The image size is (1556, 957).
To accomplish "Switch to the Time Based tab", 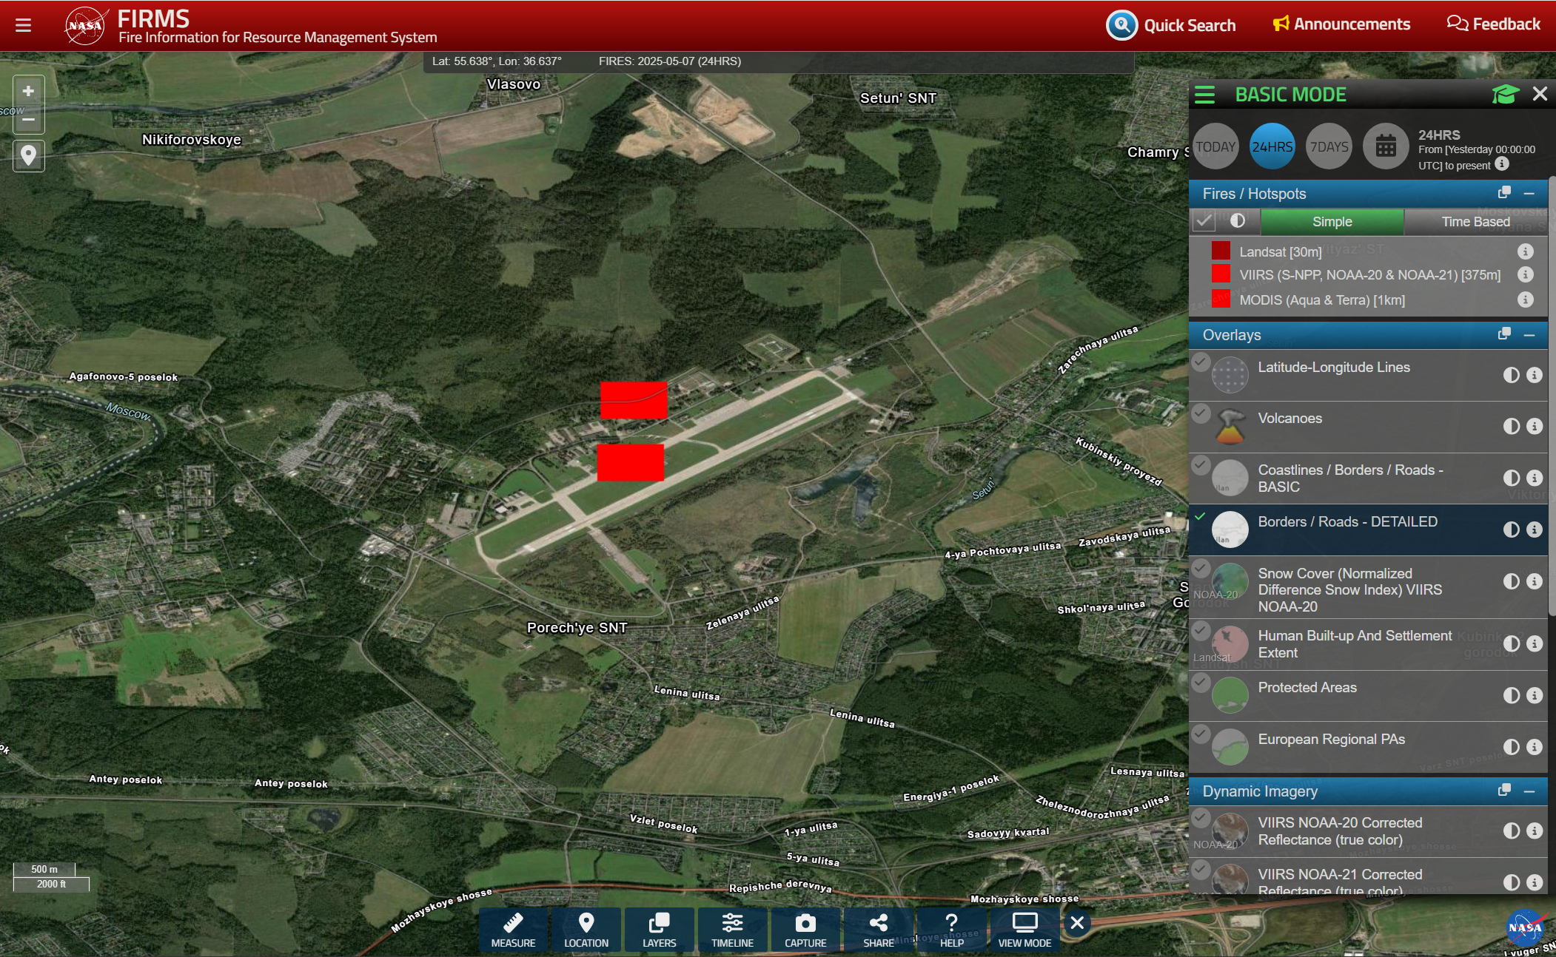I will tap(1475, 221).
